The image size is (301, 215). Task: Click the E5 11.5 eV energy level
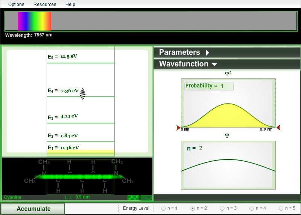point(68,57)
